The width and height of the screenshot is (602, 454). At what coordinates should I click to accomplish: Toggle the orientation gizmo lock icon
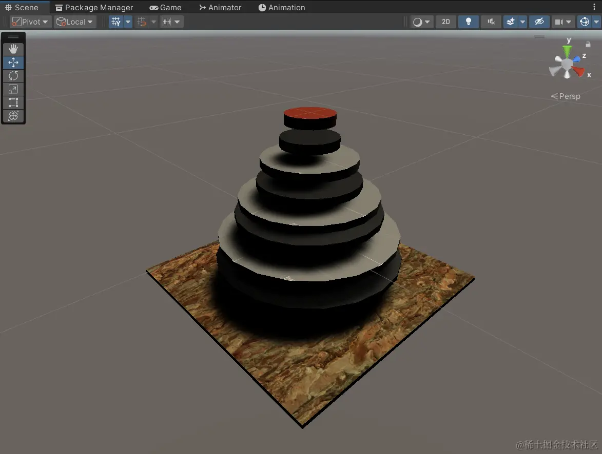(588, 44)
